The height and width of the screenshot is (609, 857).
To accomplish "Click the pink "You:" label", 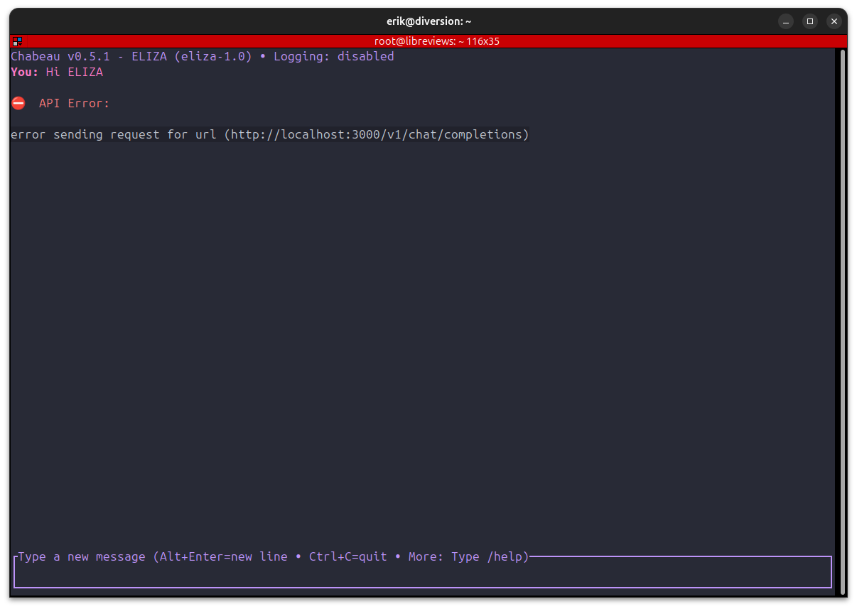I will (x=25, y=72).
